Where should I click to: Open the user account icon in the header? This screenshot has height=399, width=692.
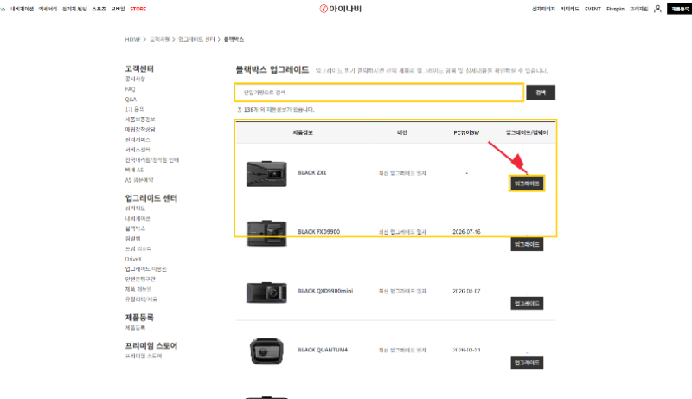(x=657, y=9)
